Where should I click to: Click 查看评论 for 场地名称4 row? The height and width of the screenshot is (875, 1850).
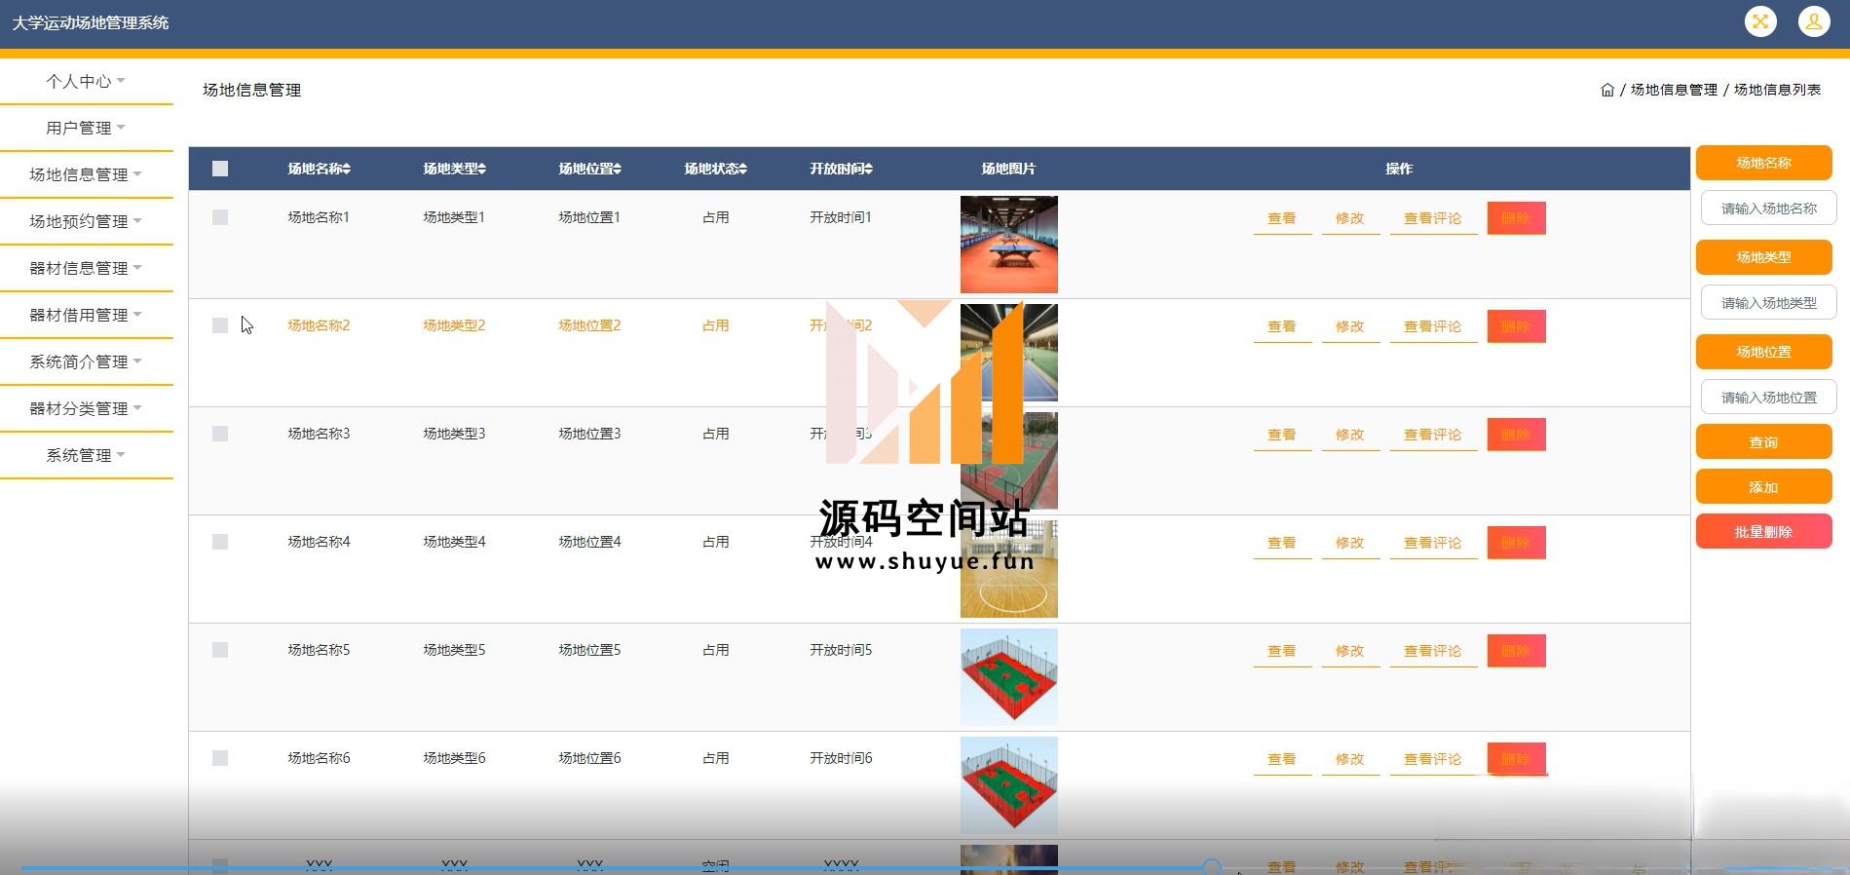tap(1433, 543)
